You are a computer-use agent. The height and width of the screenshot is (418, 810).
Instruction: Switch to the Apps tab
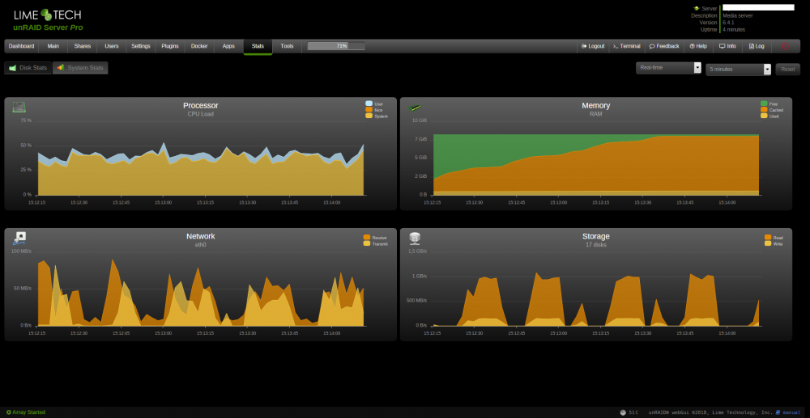point(228,46)
